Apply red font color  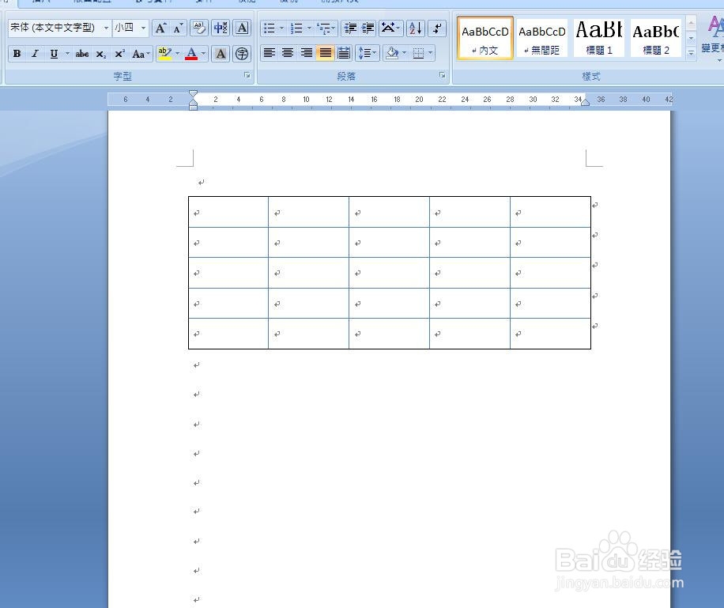[x=191, y=54]
